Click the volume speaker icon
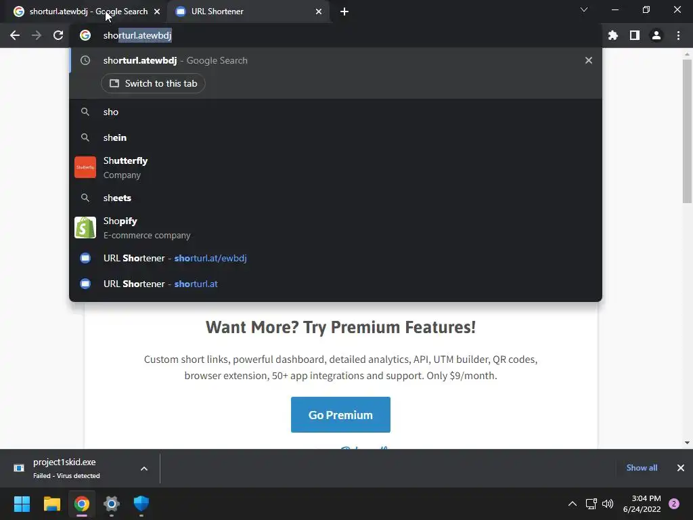Viewport: 693px width, 520px height. pyautogui.click(x=608, y=504)
